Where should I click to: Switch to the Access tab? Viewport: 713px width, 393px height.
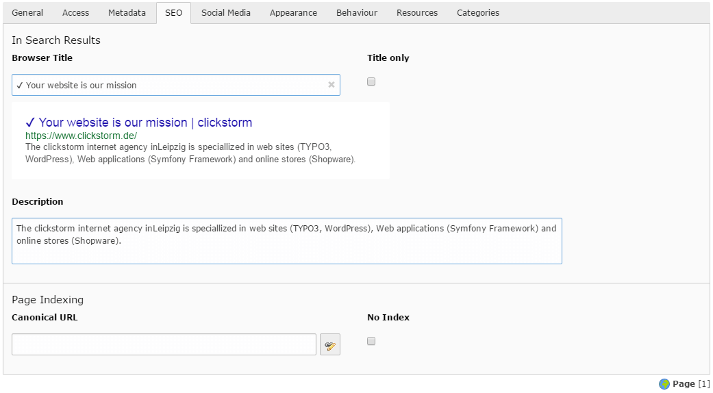75,13
